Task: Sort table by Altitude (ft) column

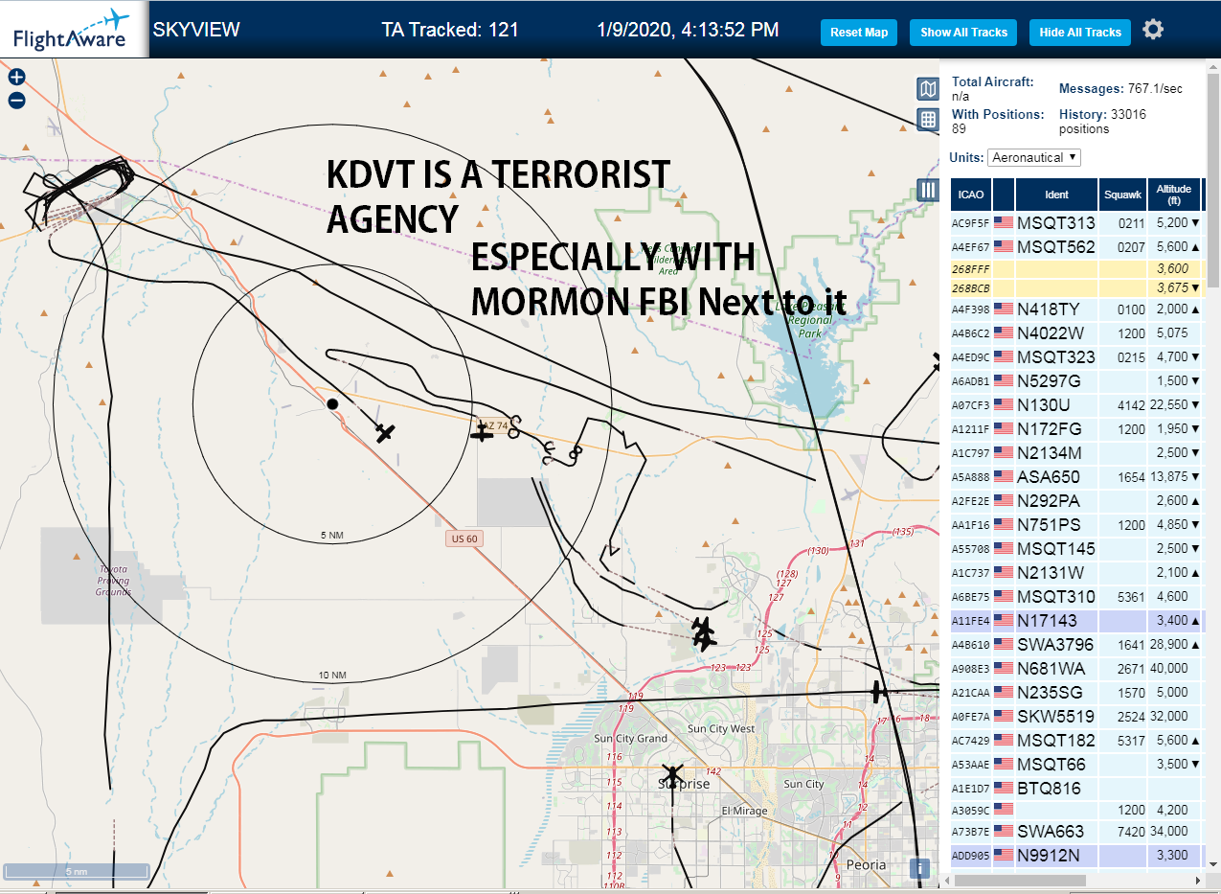Action: (x=1173, y=195)
